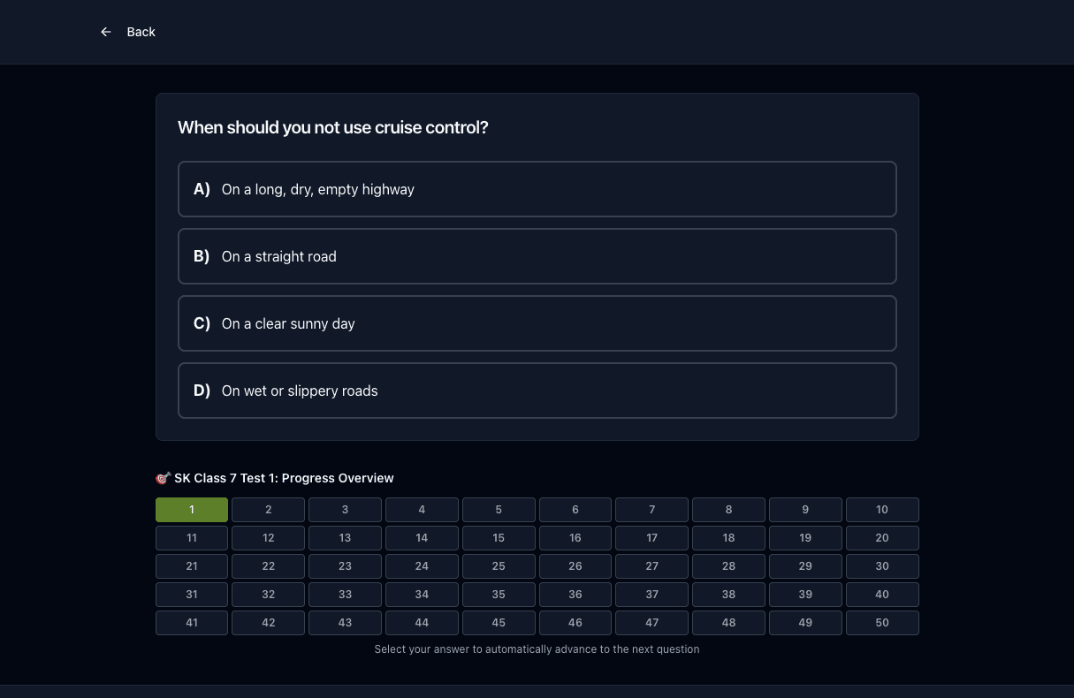
Task: Open question 7 in the grid
Action: pos(652,510)
